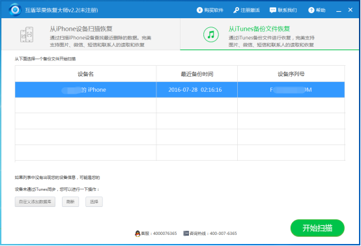Start scanning with 开始扫描 button
Screen dimensions: 361x246
(317, 228)
